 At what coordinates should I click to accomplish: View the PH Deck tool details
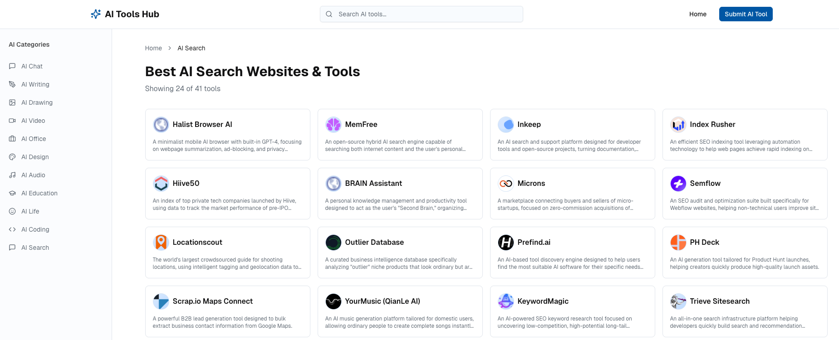click(x=745, y=253)
